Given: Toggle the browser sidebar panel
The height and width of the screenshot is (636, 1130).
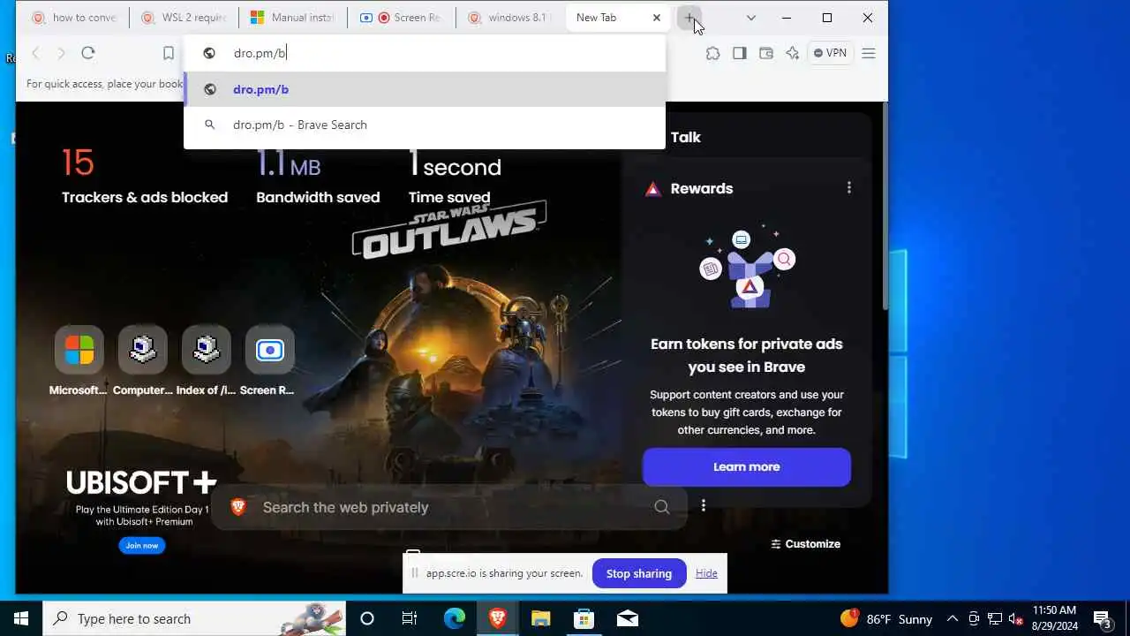Looking at the screenshot, I should (x=740, y=53).
